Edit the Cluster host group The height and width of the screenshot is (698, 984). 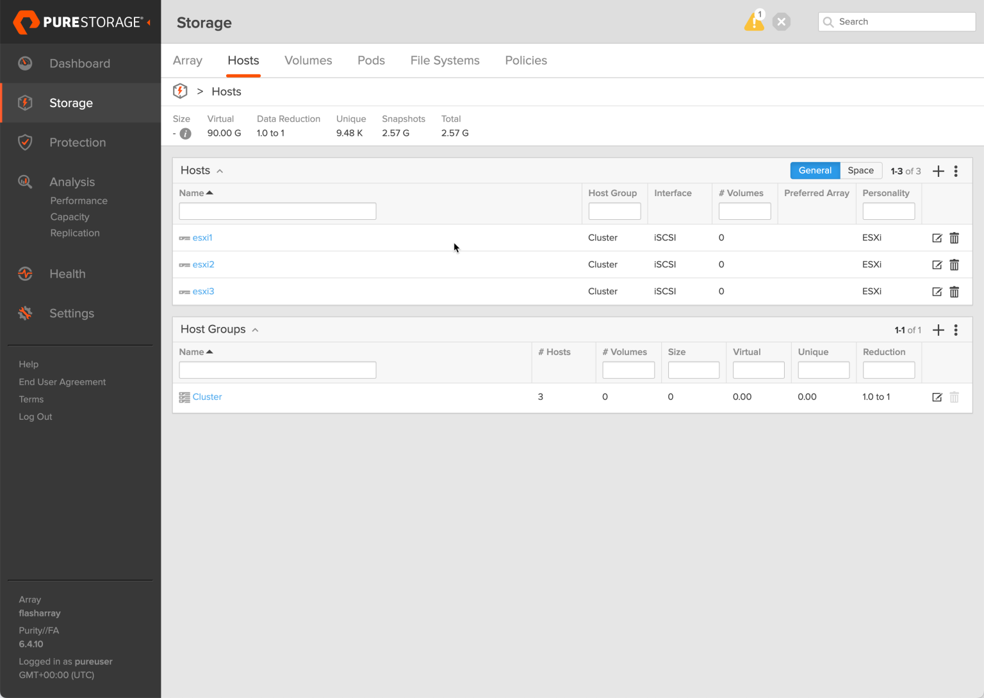click(937, 397)
